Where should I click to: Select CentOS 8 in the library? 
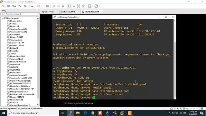[x=14, y=102]
